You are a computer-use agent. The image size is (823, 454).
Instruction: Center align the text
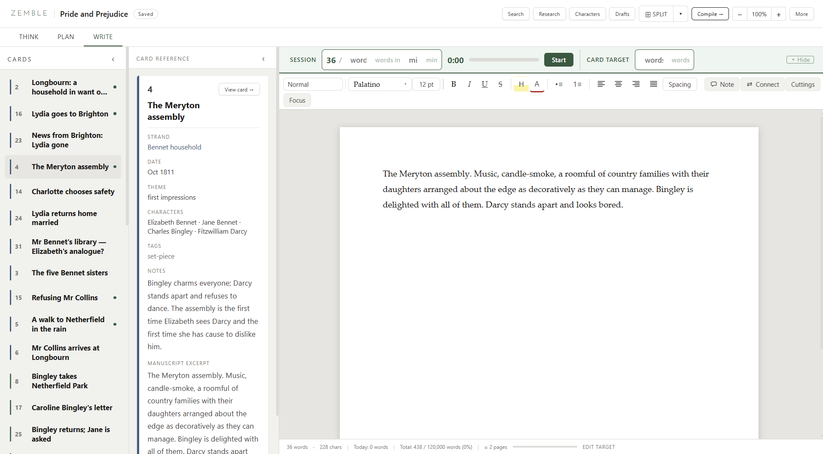pos(618,84)
